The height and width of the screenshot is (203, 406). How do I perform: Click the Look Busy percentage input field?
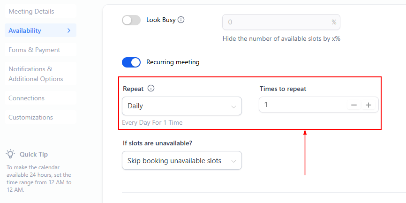277,22
